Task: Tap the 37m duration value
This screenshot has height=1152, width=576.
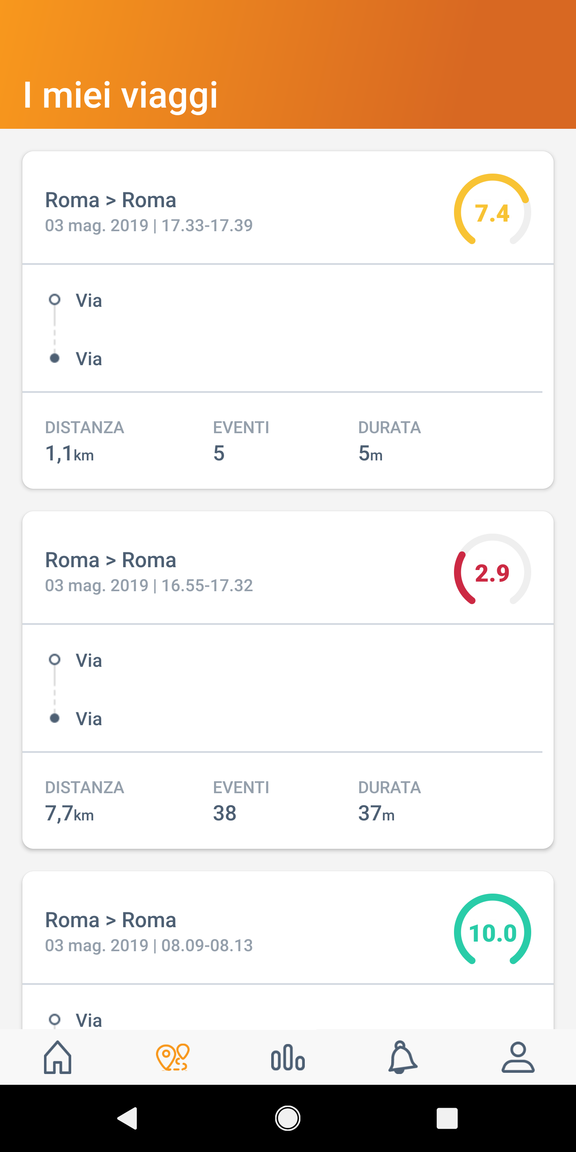Action: tap(376, 813)
